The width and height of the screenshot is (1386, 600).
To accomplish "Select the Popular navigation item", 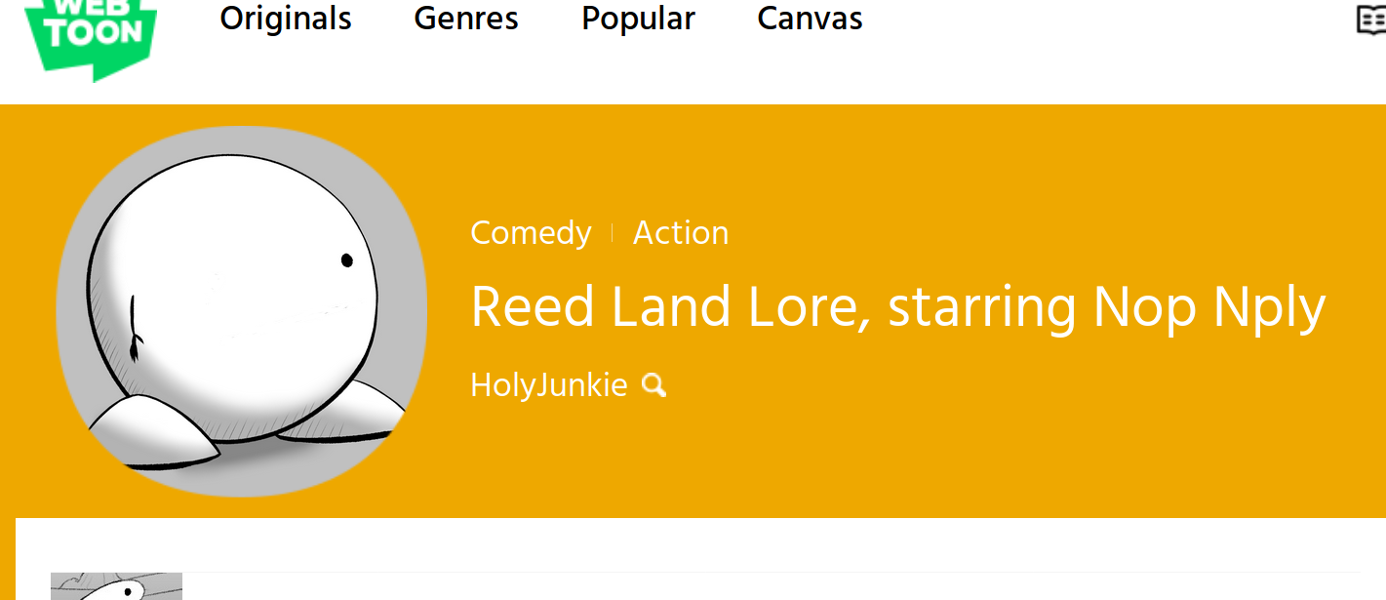I will [638, 19].
